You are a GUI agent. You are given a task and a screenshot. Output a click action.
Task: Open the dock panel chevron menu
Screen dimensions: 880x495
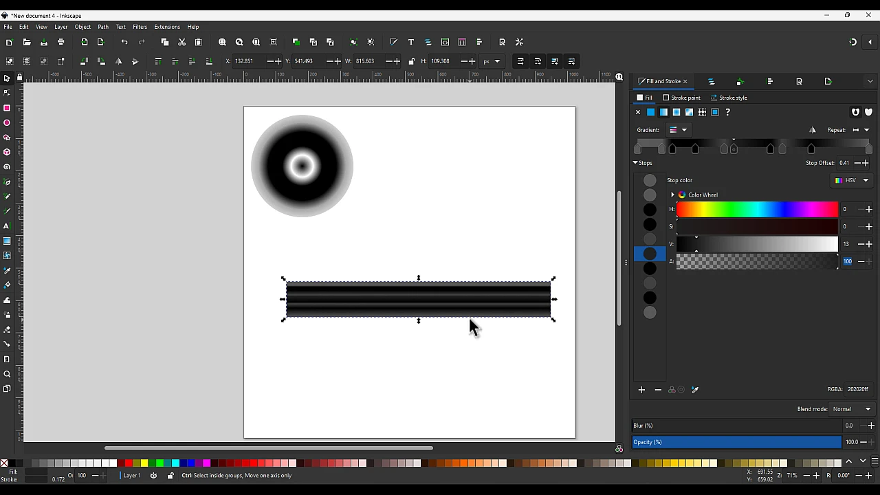pos(870,81)
